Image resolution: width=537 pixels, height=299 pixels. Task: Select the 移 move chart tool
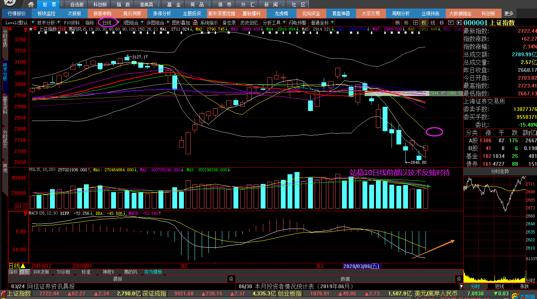442,23
